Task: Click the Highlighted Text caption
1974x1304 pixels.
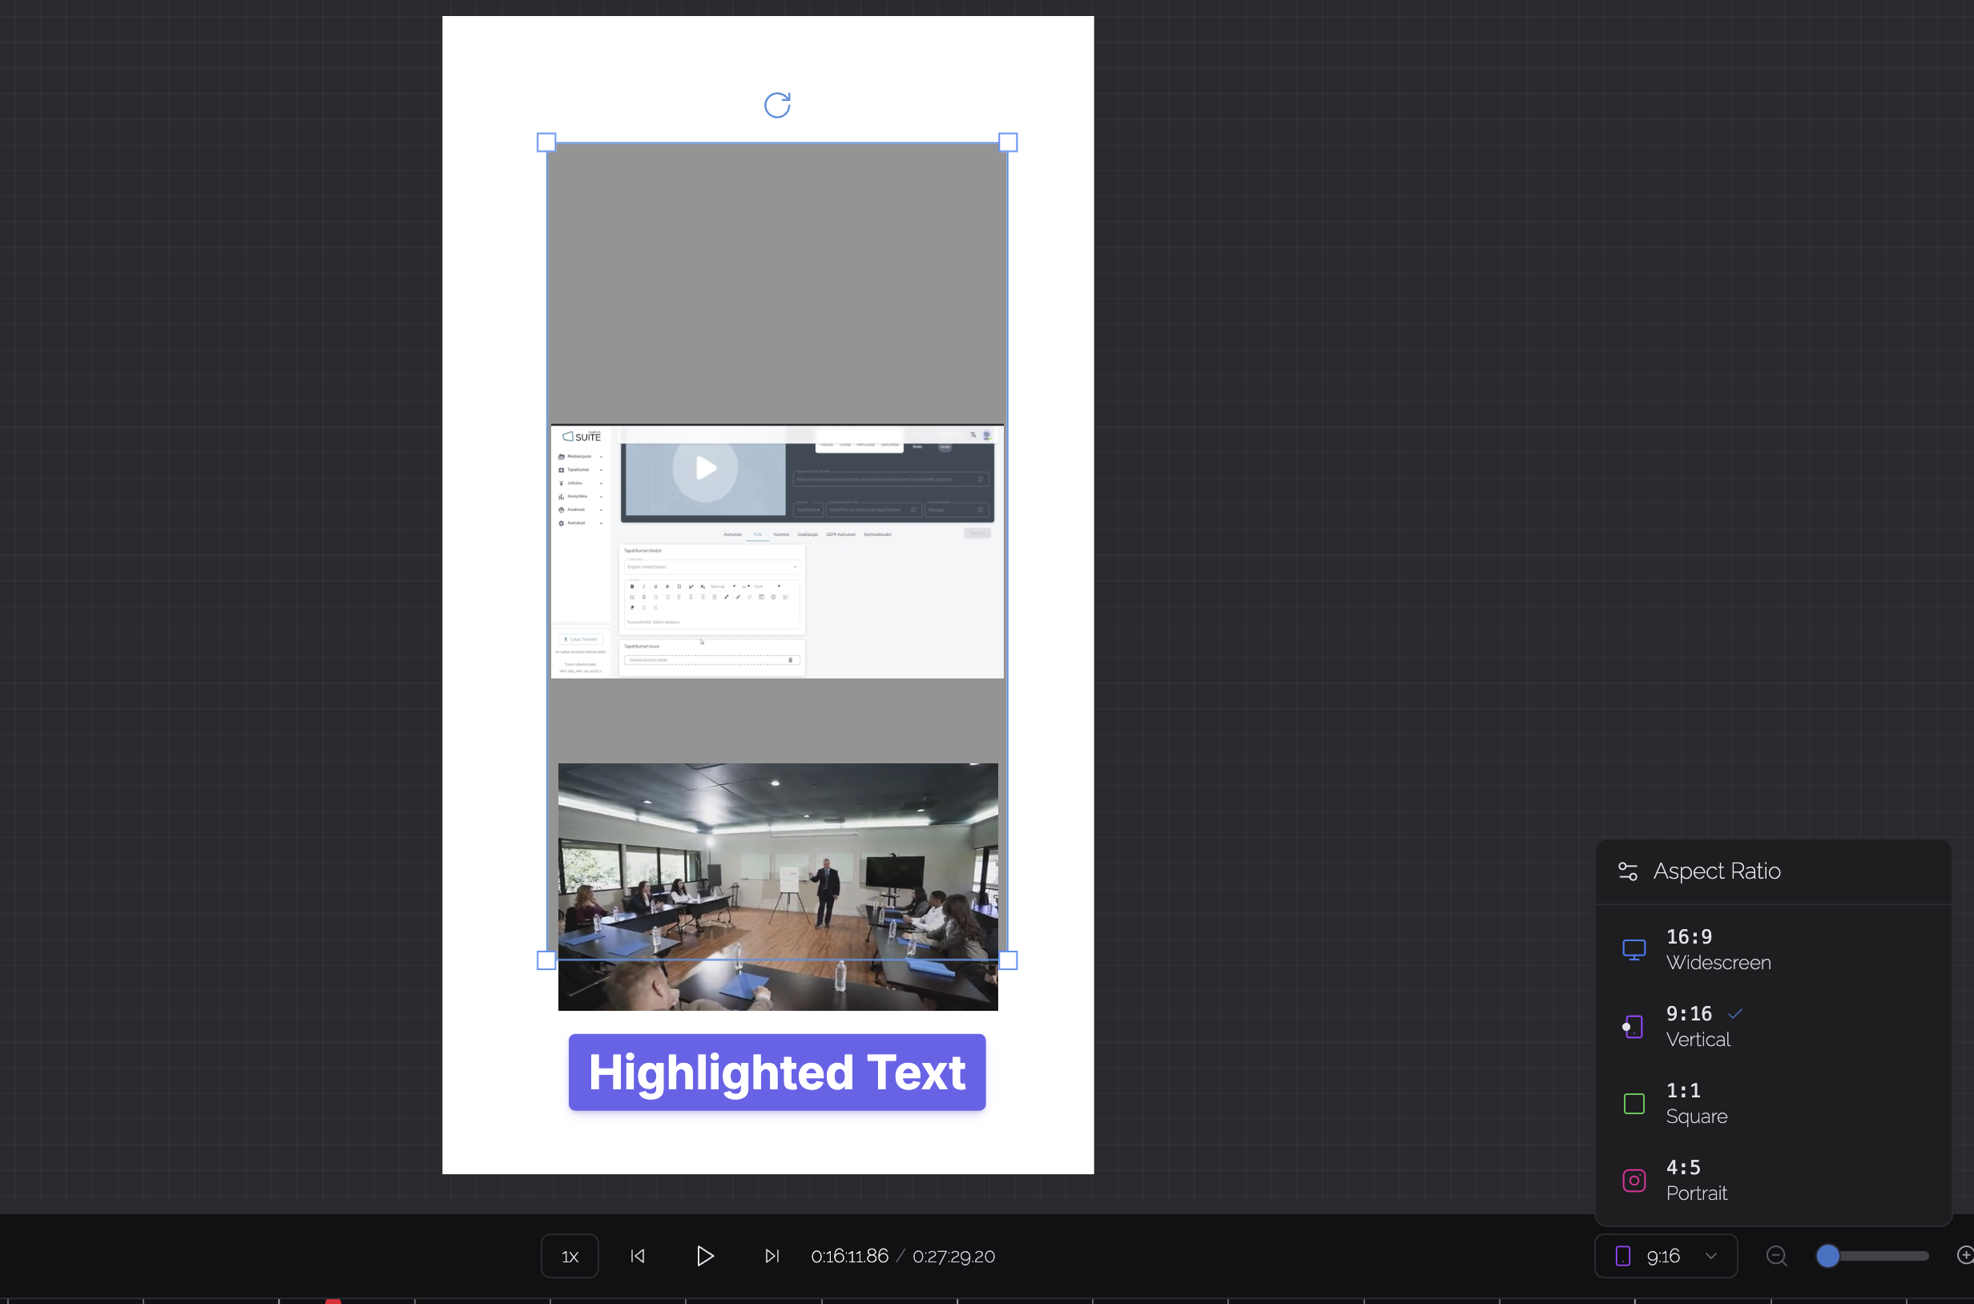Action: coord(777,1072)
